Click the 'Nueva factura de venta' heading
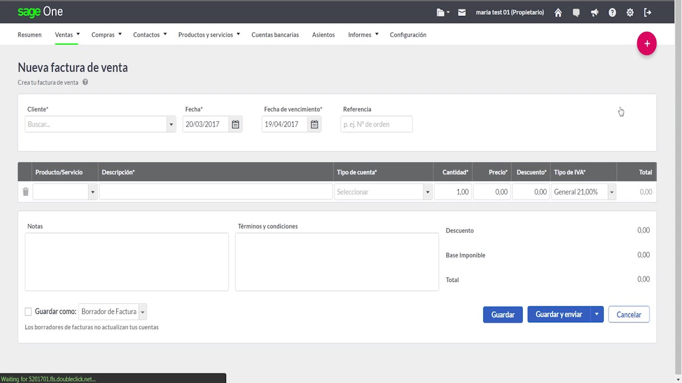 72,68
